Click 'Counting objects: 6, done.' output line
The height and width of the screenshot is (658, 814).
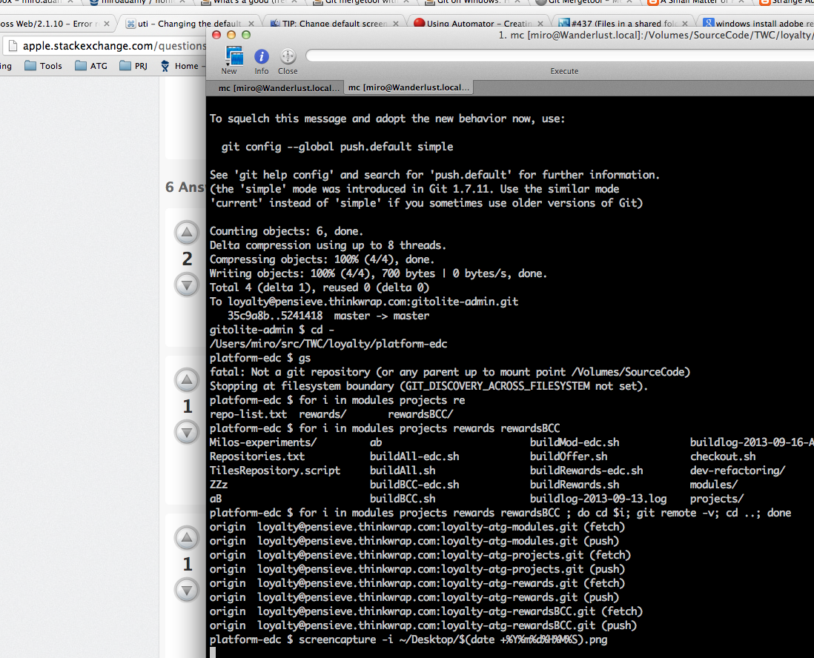287,231
